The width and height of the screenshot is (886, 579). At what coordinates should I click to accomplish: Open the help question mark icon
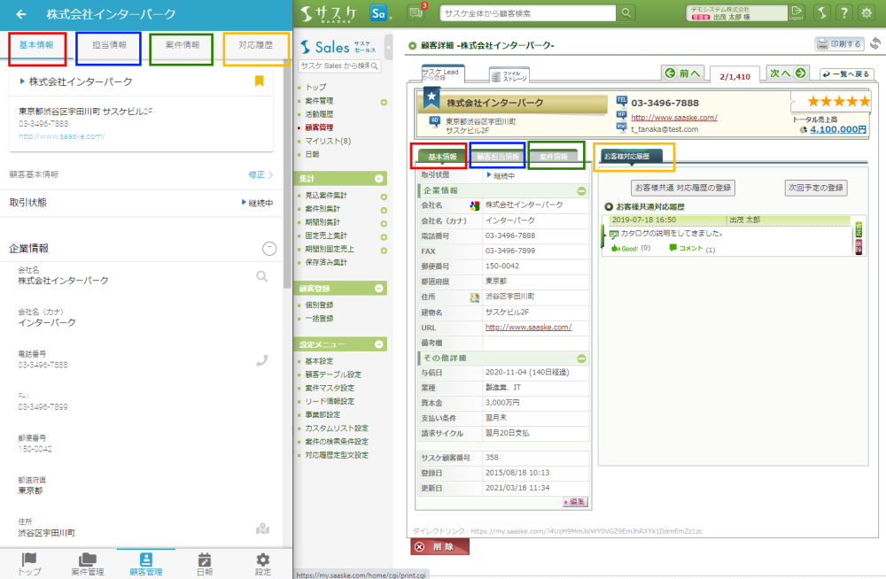pos(843,12)
